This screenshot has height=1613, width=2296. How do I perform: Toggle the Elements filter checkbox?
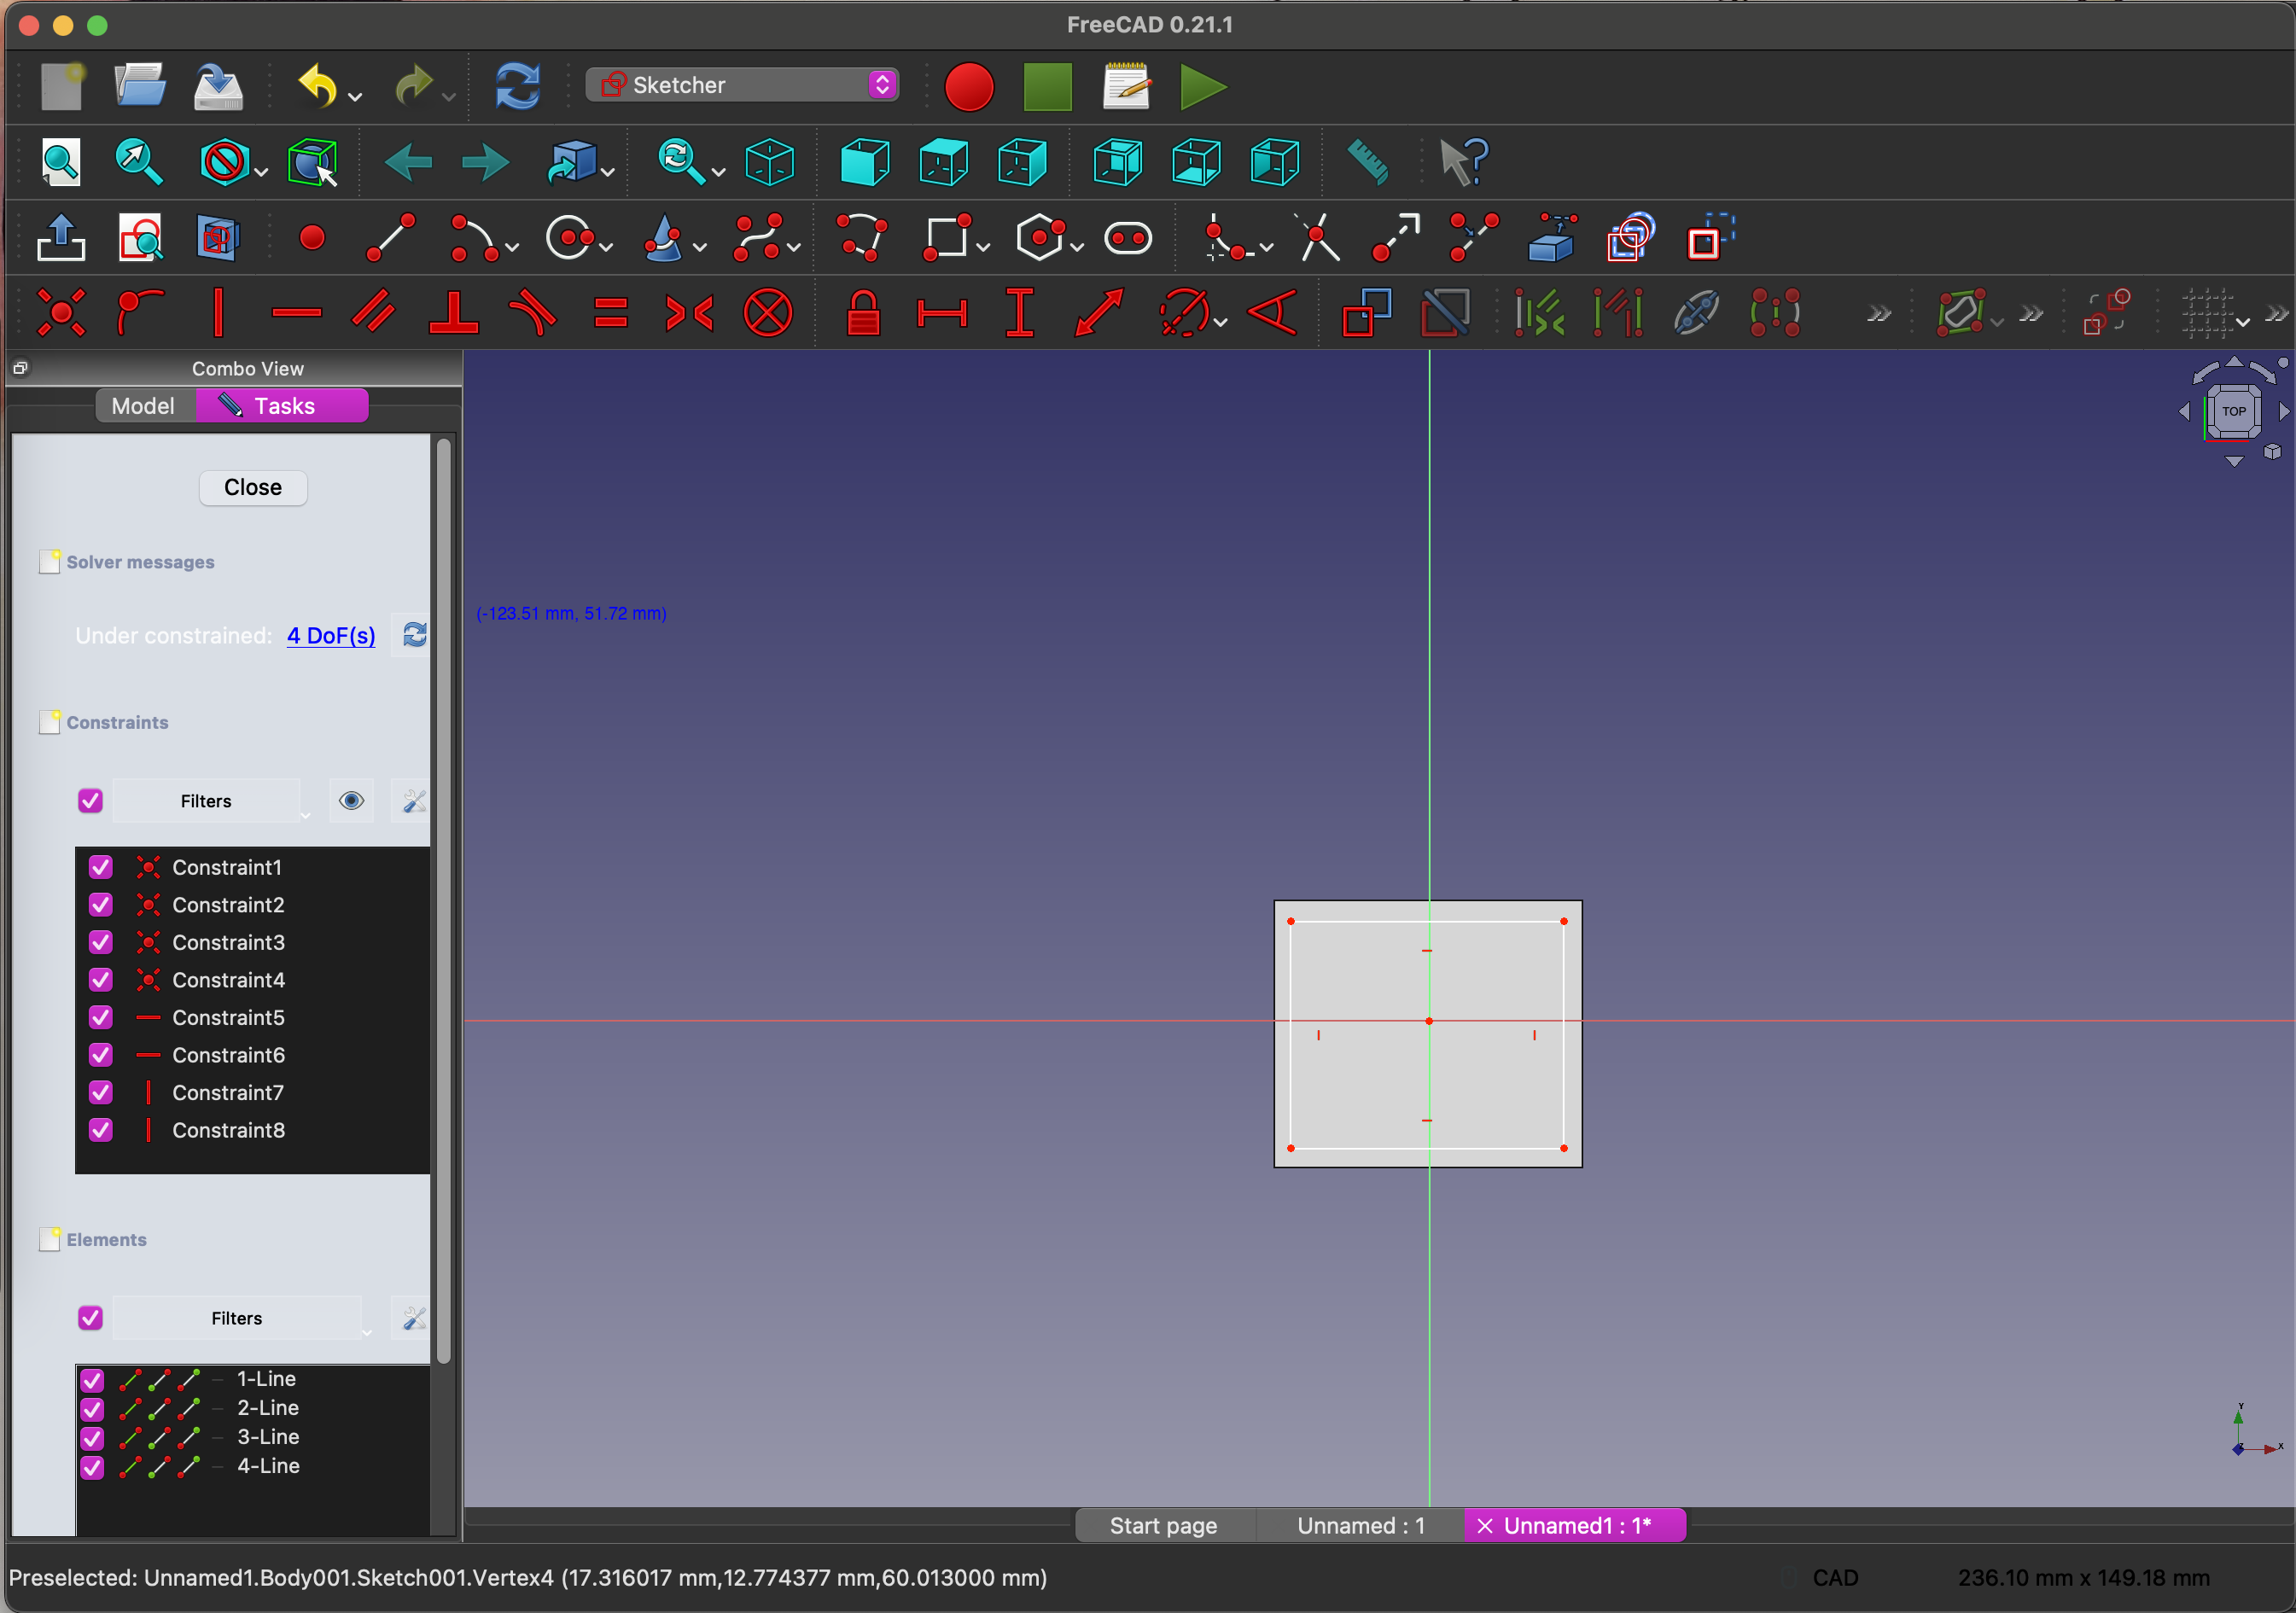point(90,1318)
